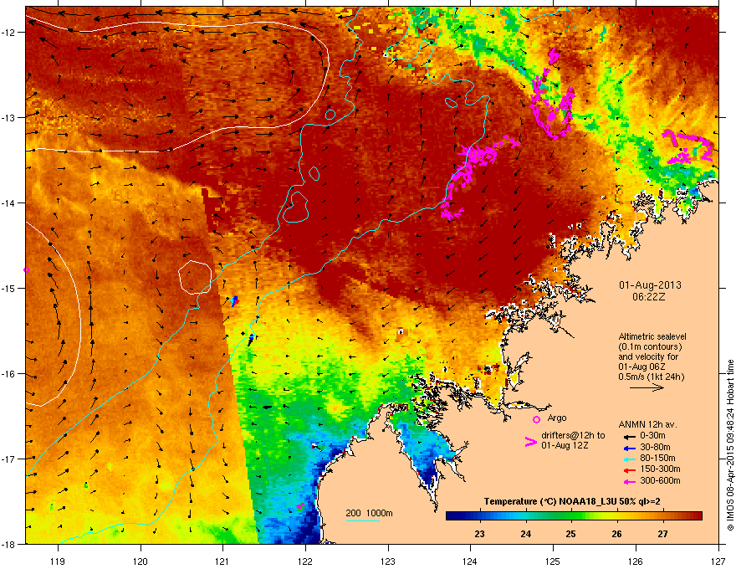
Task: Click the "ANMN 12h av." heading
Action: coord(647,424)
